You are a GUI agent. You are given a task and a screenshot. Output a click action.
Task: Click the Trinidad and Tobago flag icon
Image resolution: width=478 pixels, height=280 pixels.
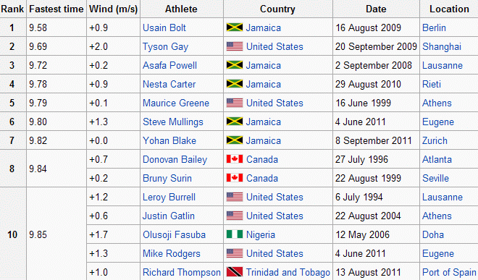point(235,272)
